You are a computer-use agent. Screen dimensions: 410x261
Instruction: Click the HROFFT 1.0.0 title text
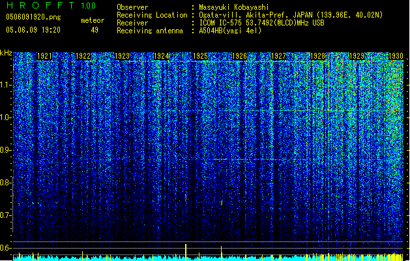(51, 5)
